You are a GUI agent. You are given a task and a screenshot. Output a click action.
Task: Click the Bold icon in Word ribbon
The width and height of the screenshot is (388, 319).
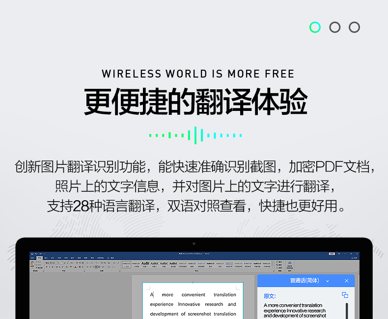coord(47,267)
